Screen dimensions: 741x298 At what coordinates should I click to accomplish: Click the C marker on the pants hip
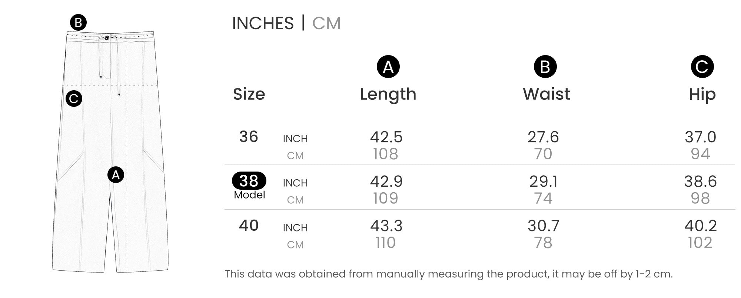point(74,99)
